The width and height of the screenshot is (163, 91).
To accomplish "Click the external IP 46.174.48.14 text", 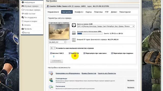I will [113, 39].
